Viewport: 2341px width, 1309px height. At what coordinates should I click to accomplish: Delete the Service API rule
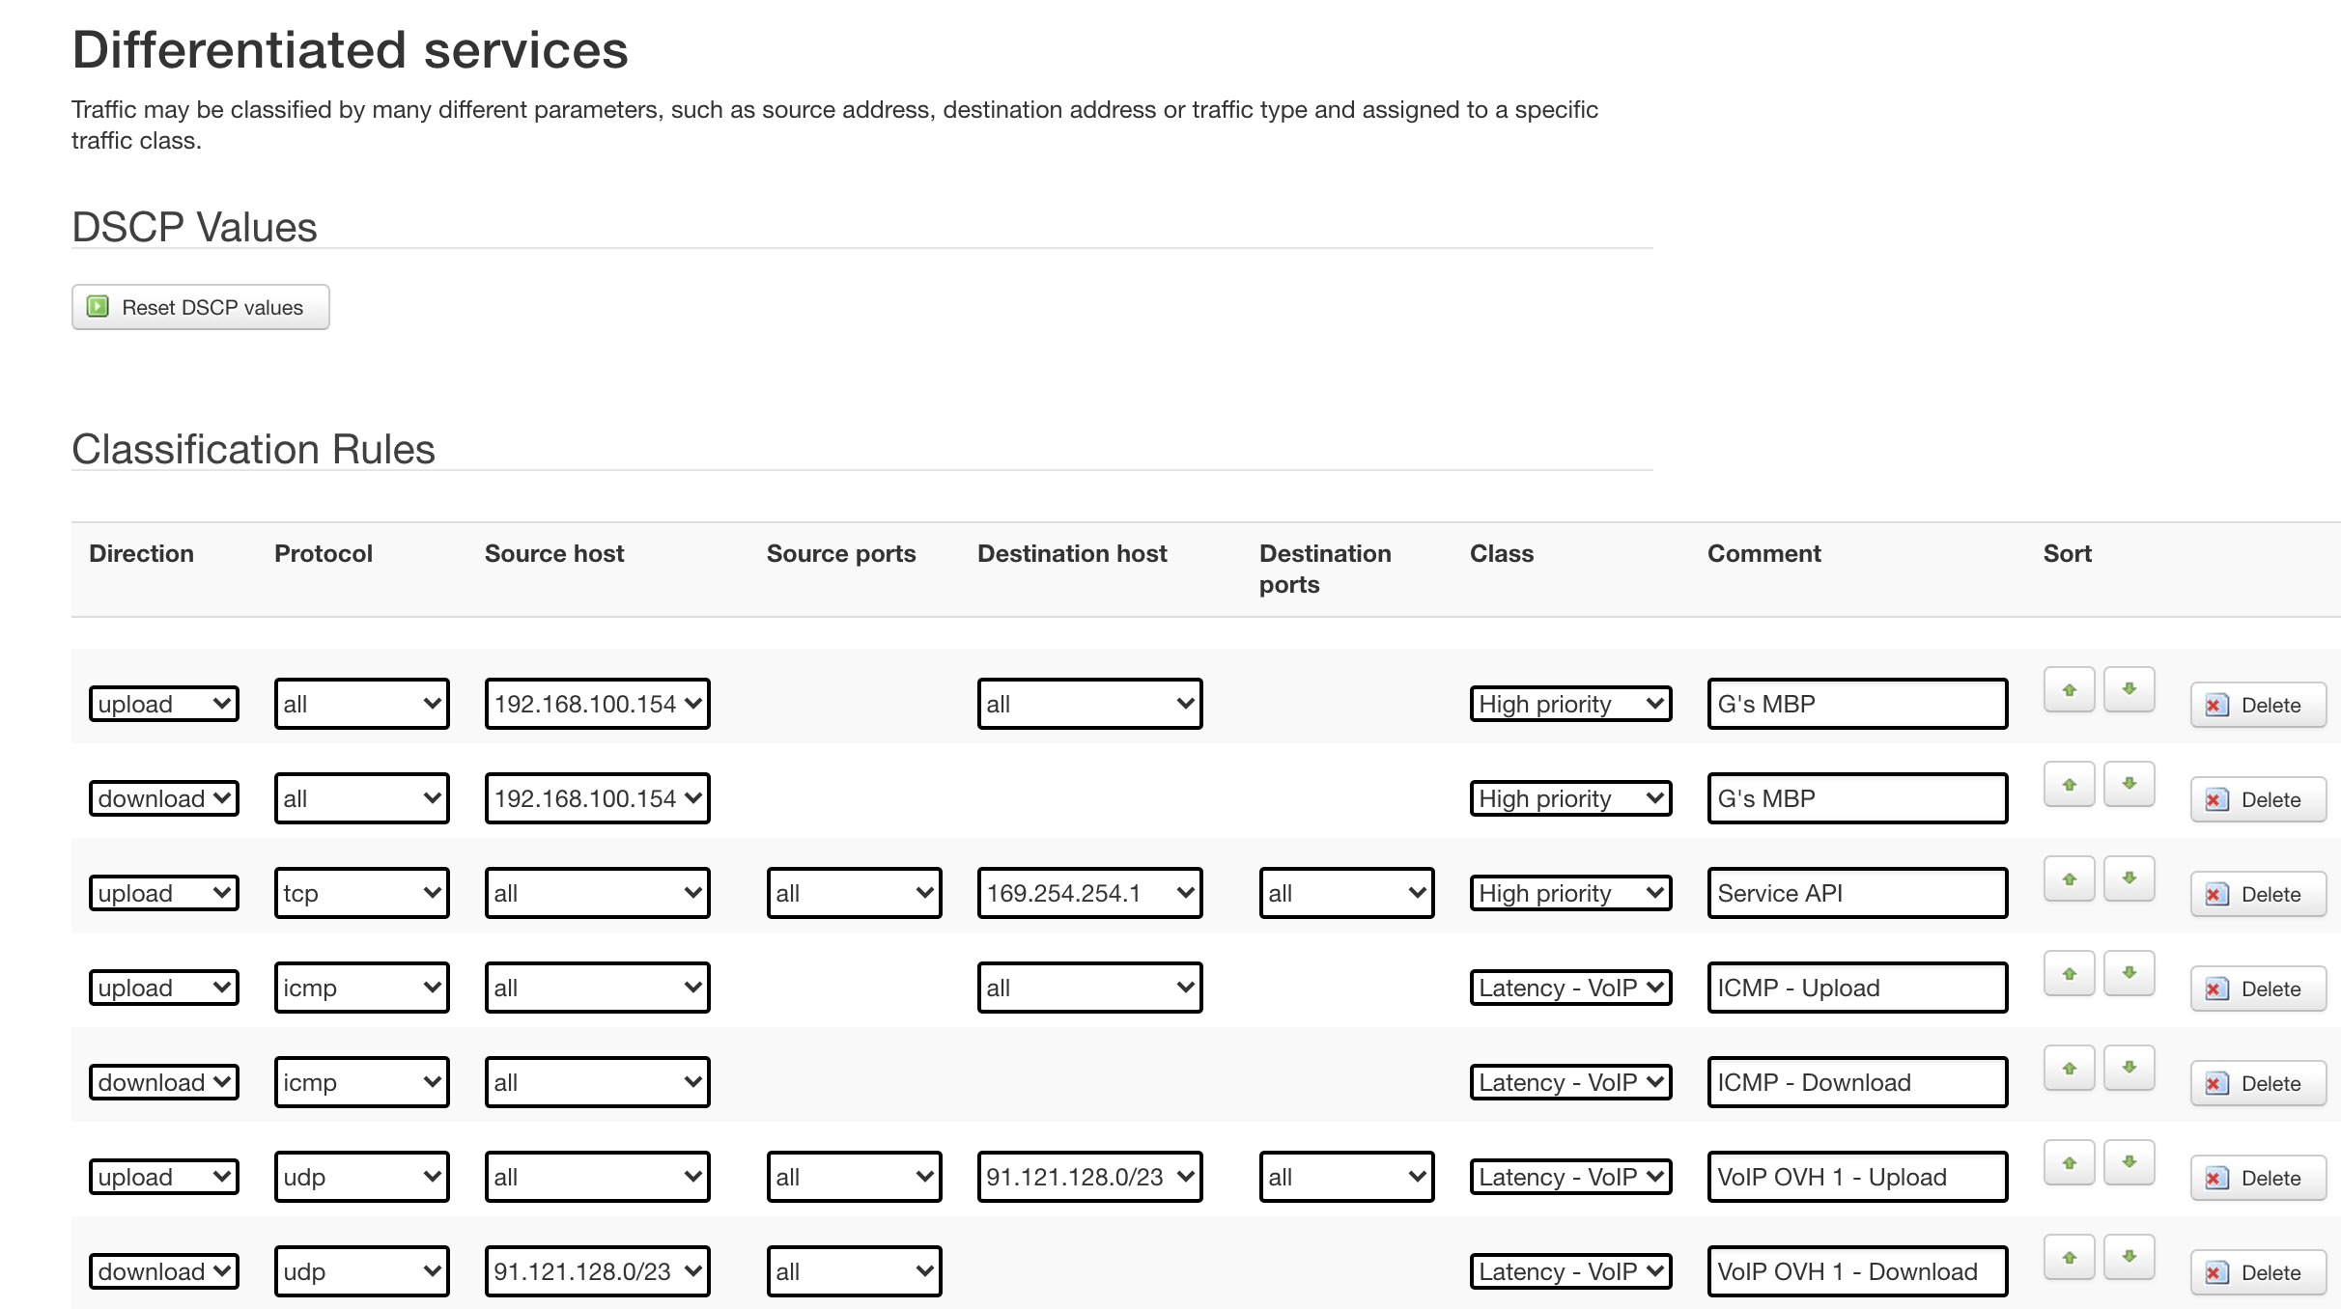(x=2258, y=894)
